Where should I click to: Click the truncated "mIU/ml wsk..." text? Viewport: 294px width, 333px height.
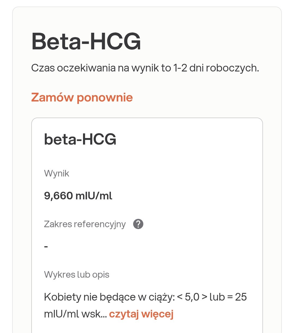click(x=75, y=314)
